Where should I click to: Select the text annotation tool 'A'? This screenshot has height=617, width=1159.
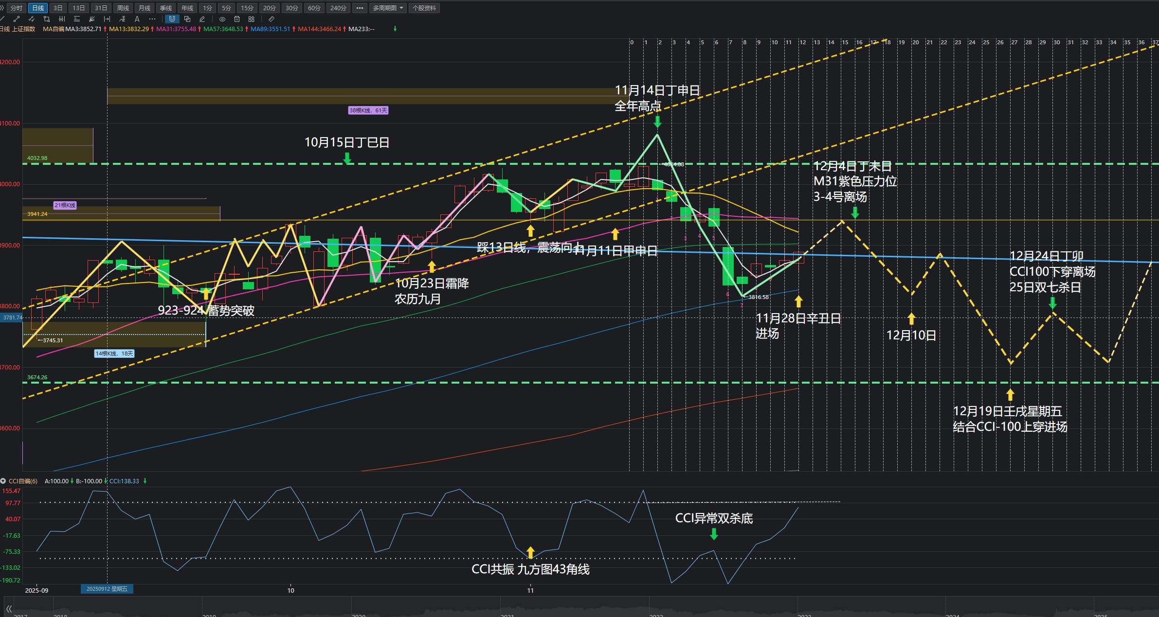point(137,19)
